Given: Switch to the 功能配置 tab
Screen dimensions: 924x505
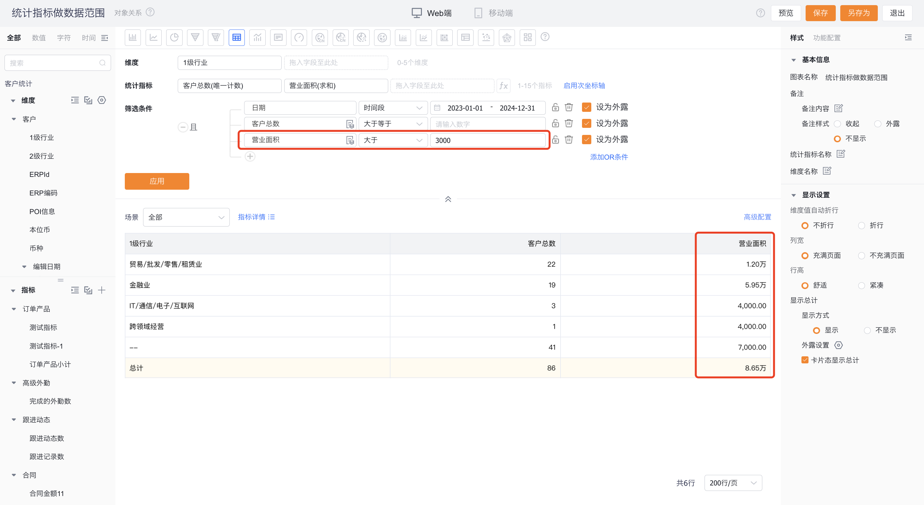Looking at the screenshot, I should pyautogui.click(x=827, y=38).
